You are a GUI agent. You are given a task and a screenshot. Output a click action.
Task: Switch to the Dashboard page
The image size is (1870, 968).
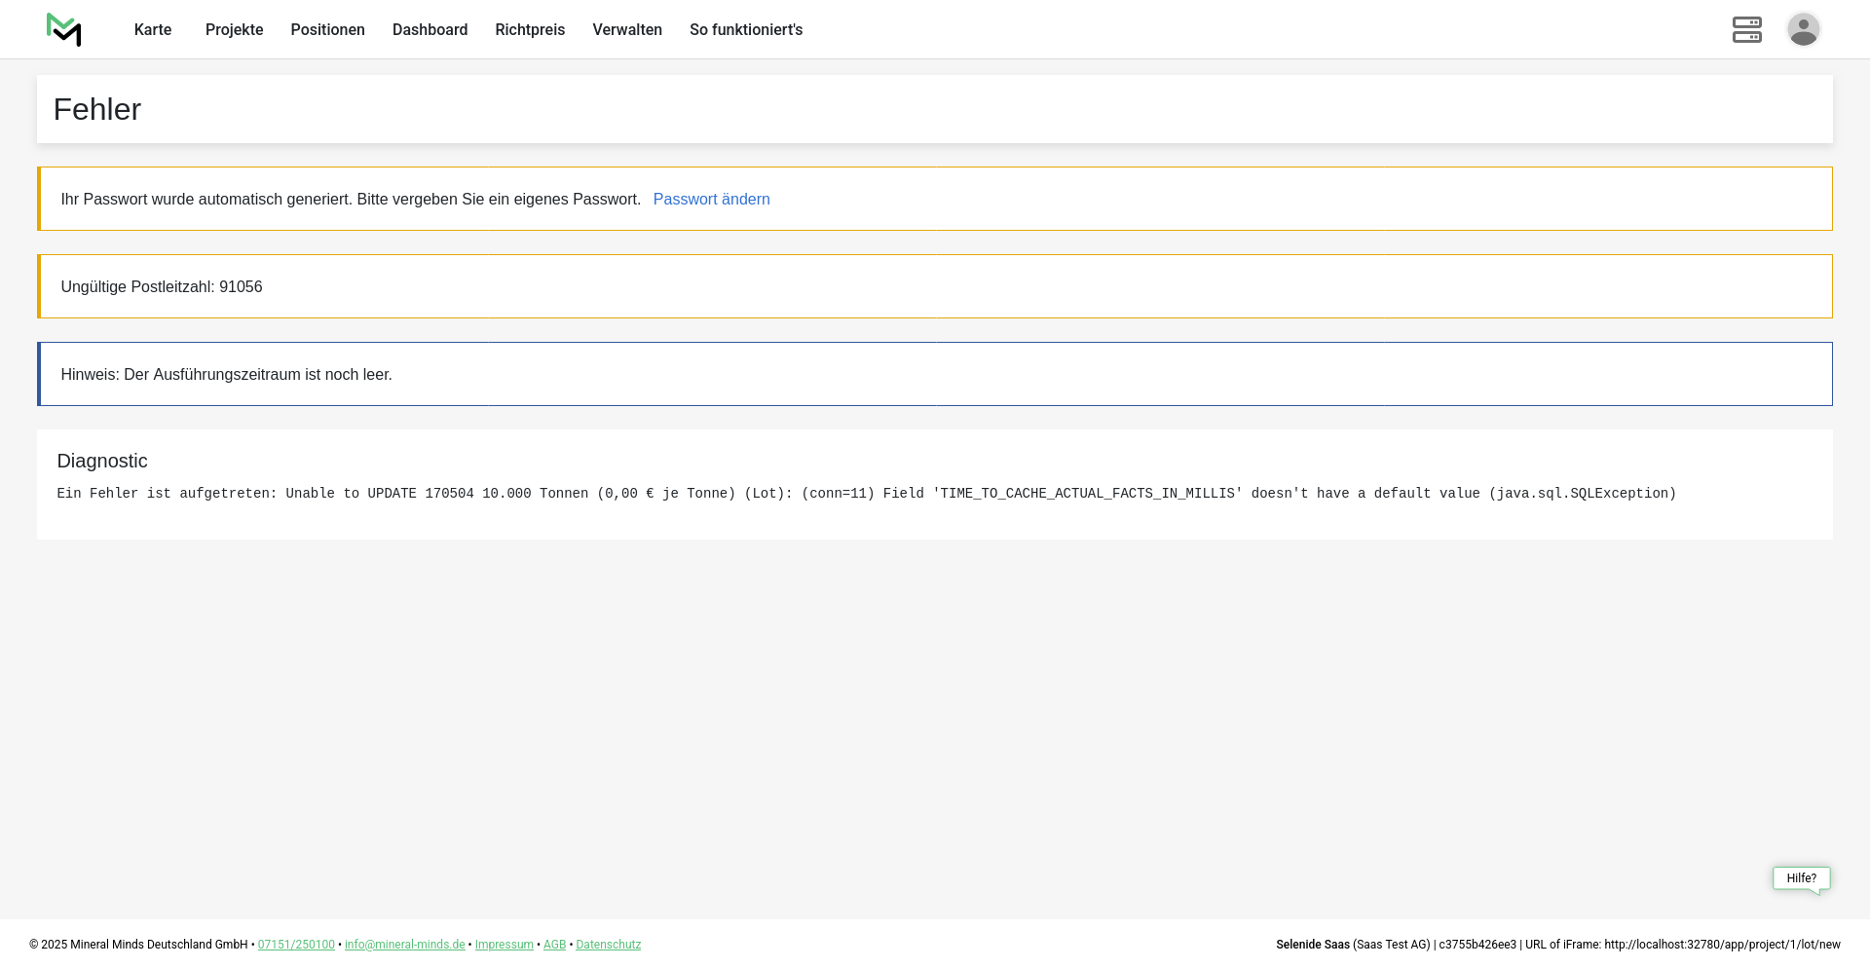[x=430, y=30]
